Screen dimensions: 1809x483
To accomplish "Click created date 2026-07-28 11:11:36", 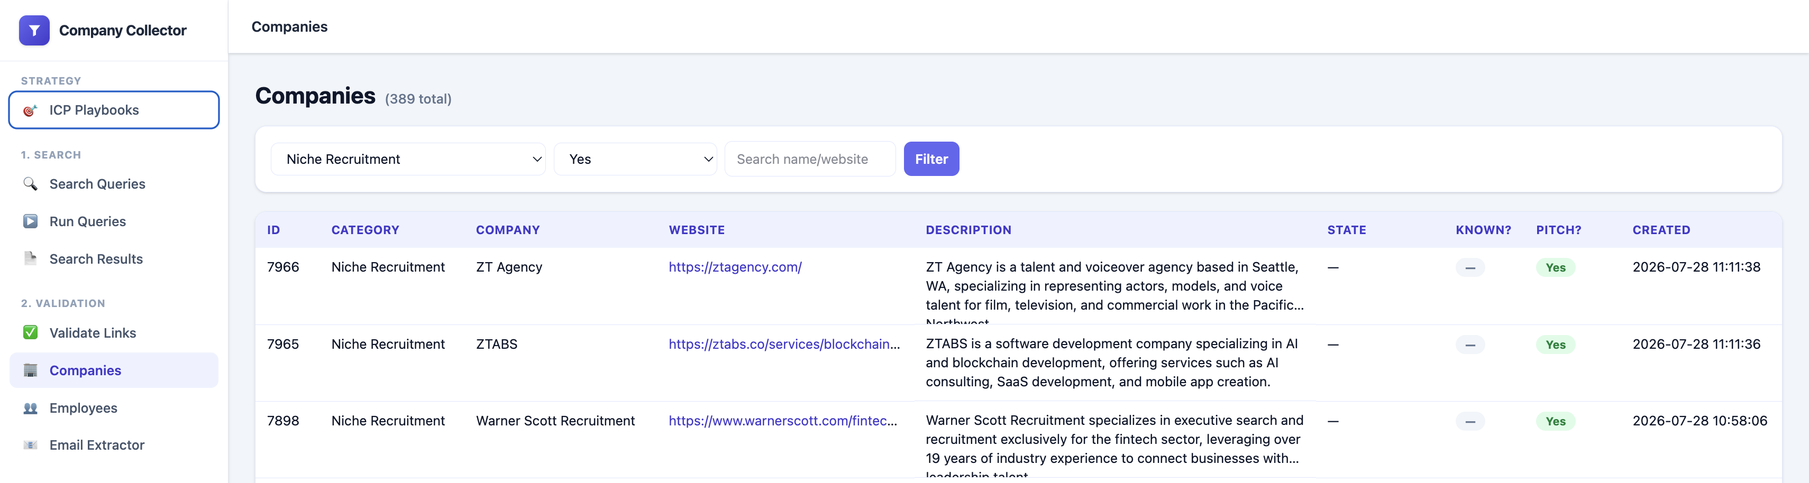I will point(1696,344).
